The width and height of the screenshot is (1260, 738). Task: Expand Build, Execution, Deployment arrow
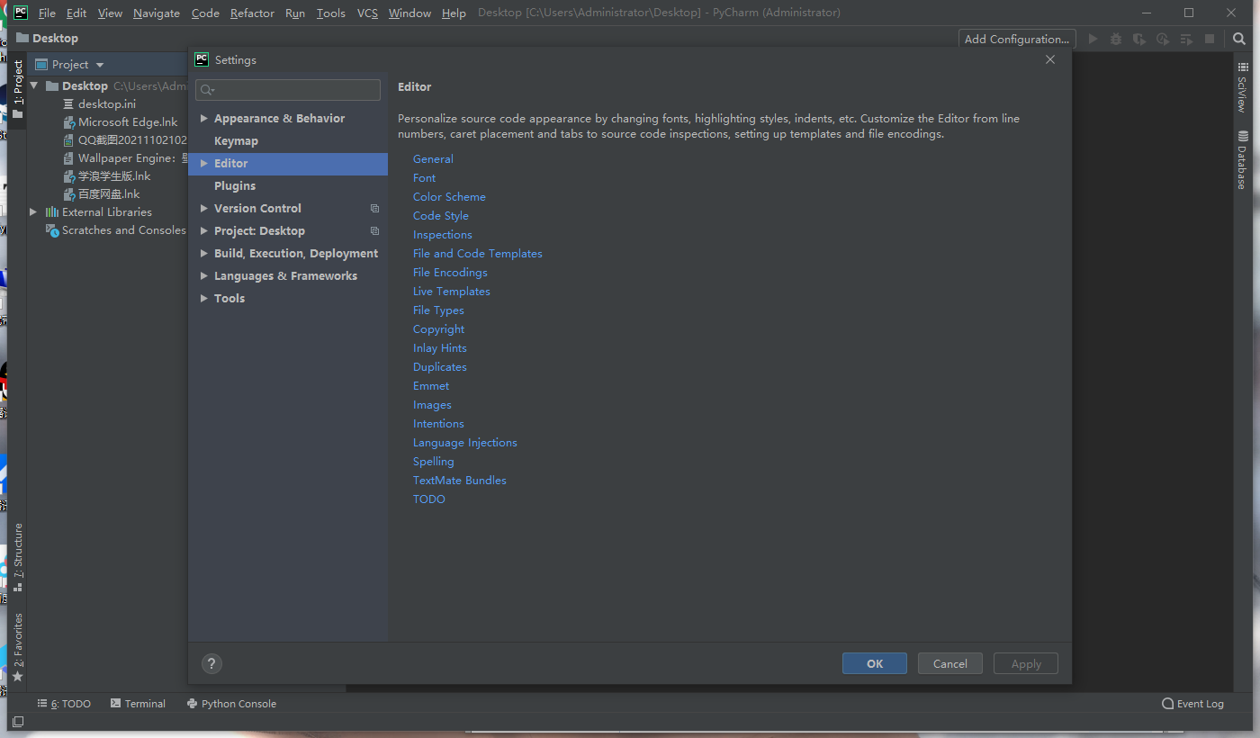click(204, 254)
